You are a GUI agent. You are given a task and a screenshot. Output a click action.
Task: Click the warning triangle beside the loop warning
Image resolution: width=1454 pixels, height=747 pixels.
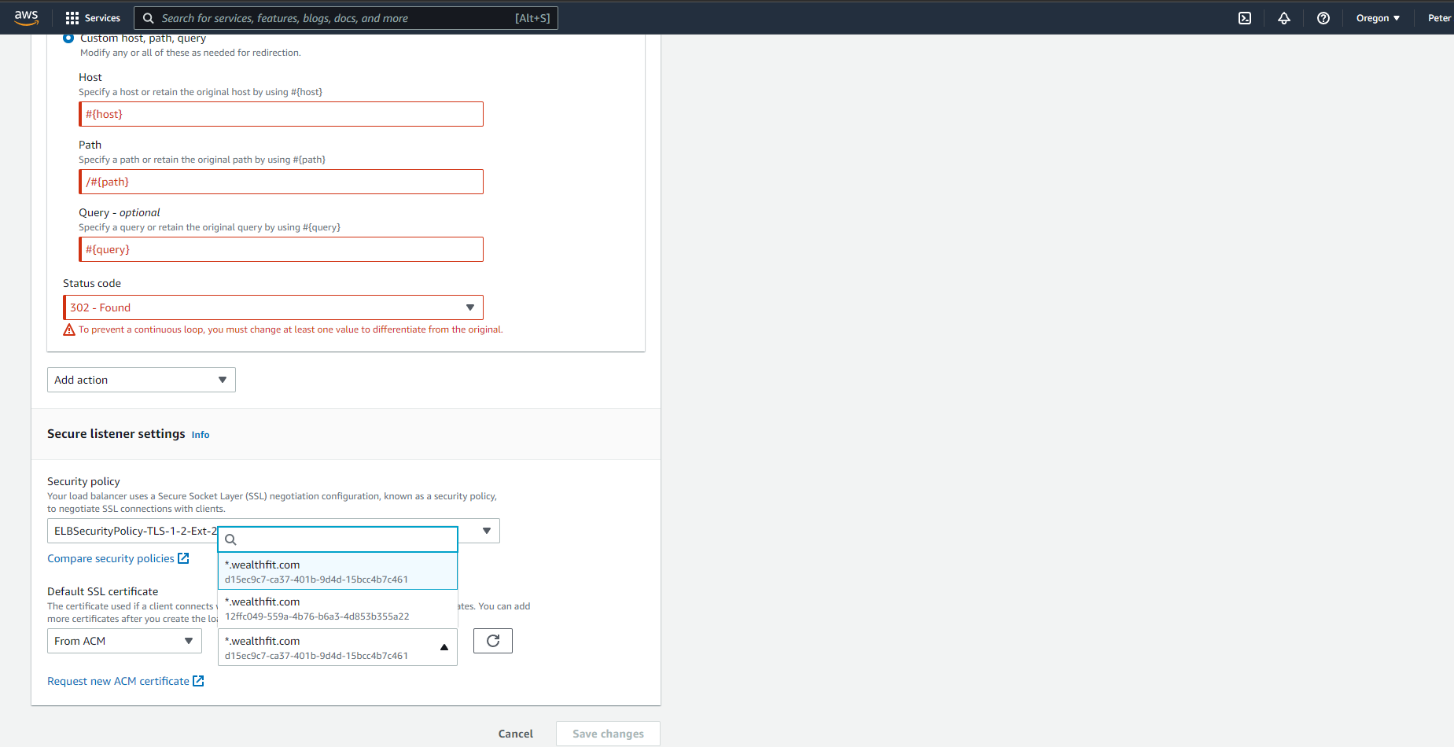pos(69,329)
